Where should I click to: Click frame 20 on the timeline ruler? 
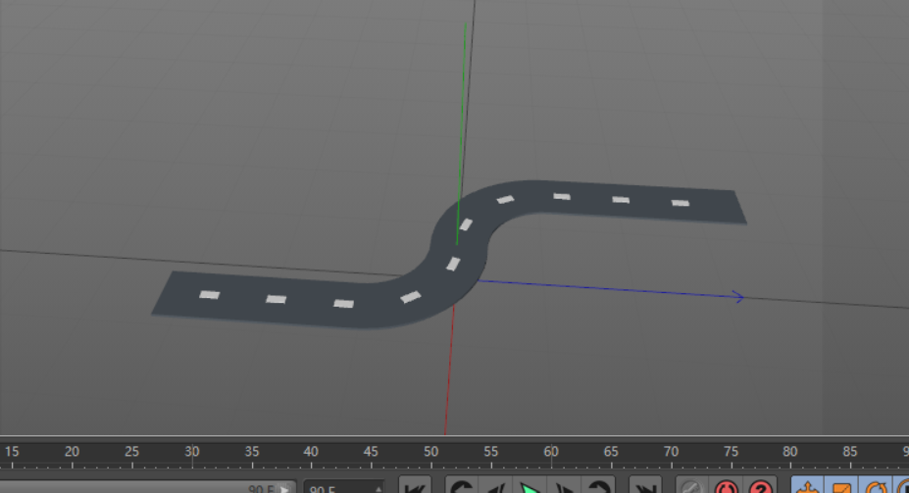tap(72, 452)
